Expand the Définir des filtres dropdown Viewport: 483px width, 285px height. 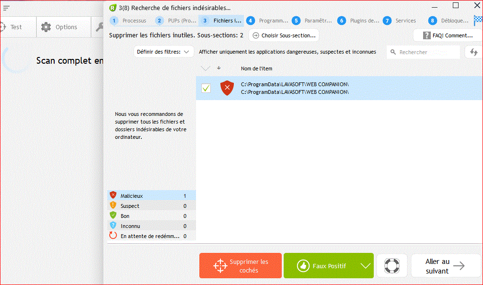pos(163,52)
